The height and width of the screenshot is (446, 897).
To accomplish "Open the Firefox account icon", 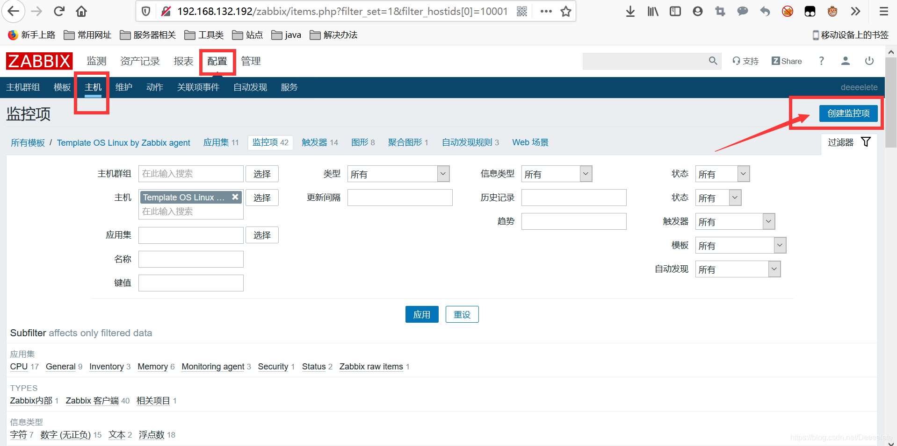I will point(698,11).
